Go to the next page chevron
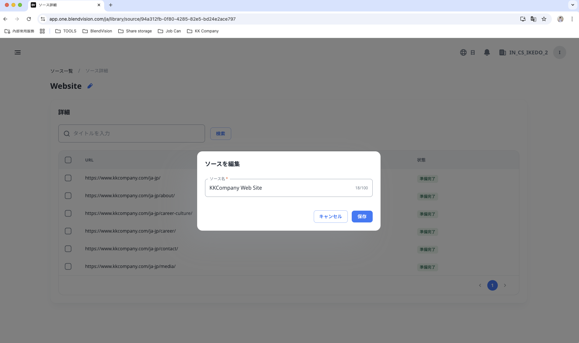The width and height of the screenshot is (579, 343). tap(505, 285)
